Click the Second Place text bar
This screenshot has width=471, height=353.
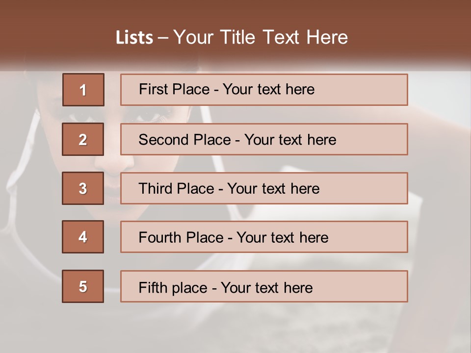click(264, 139)
